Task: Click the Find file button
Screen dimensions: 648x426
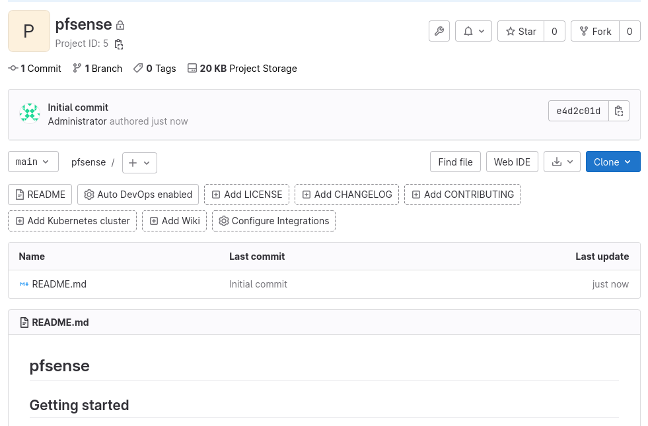Action: pos(455,162)
